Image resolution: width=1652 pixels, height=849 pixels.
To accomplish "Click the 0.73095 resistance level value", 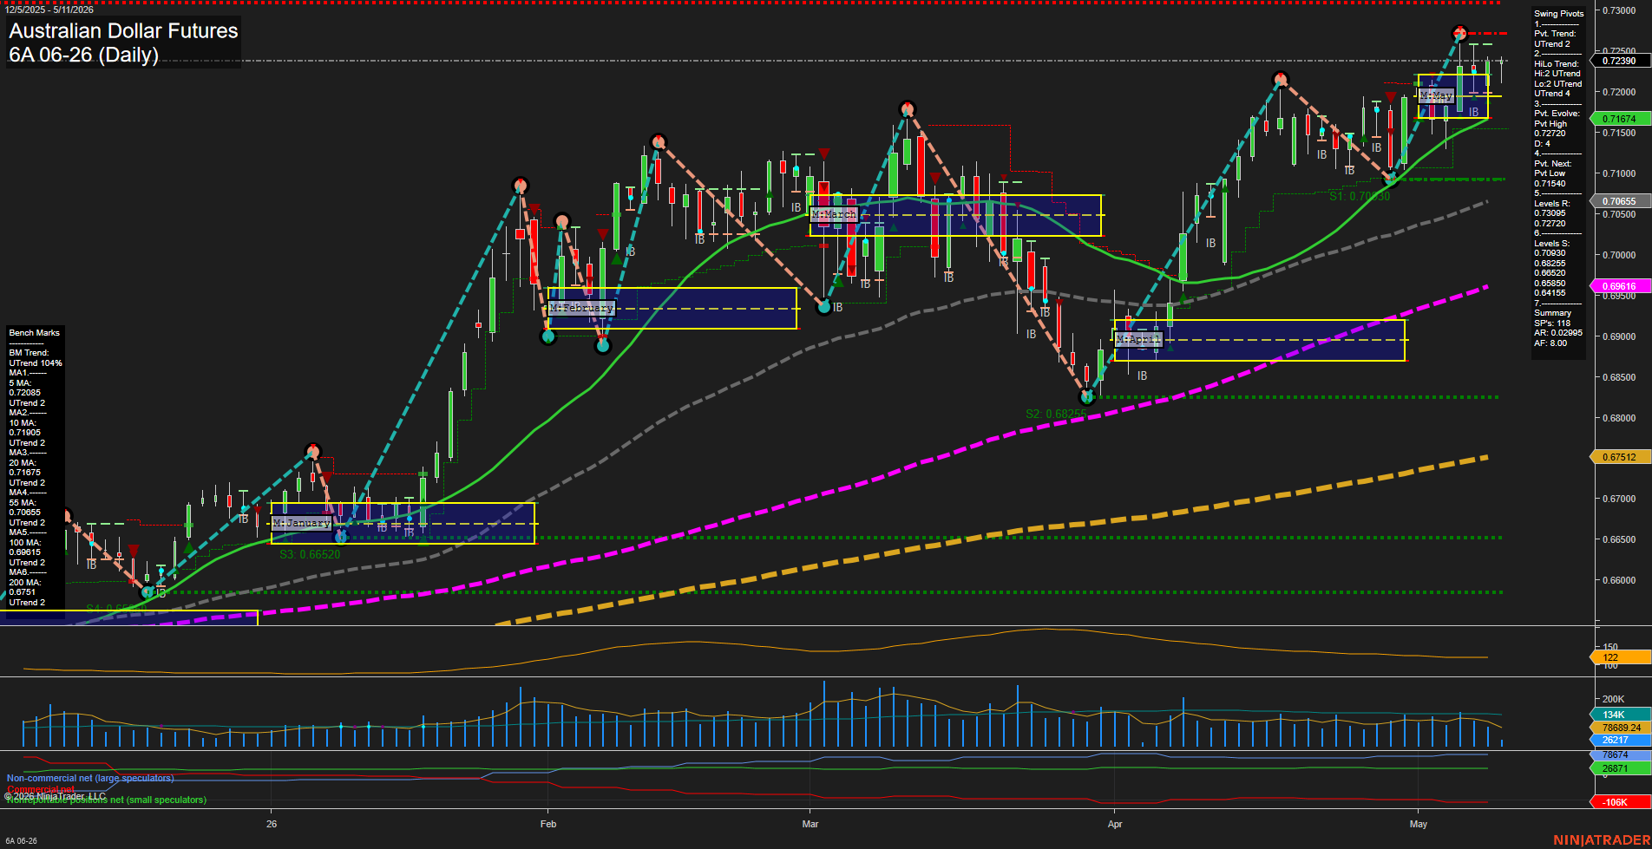I will point(1550,213).
